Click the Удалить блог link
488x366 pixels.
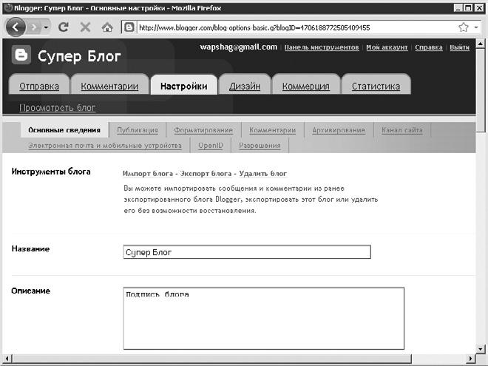[263, 173]
